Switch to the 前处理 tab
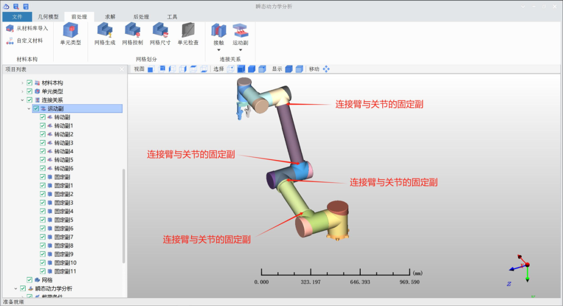Screen dimensions: 563x306 click(79, 17)
